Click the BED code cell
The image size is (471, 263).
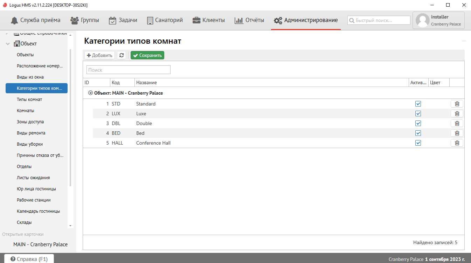coord(122,133)
